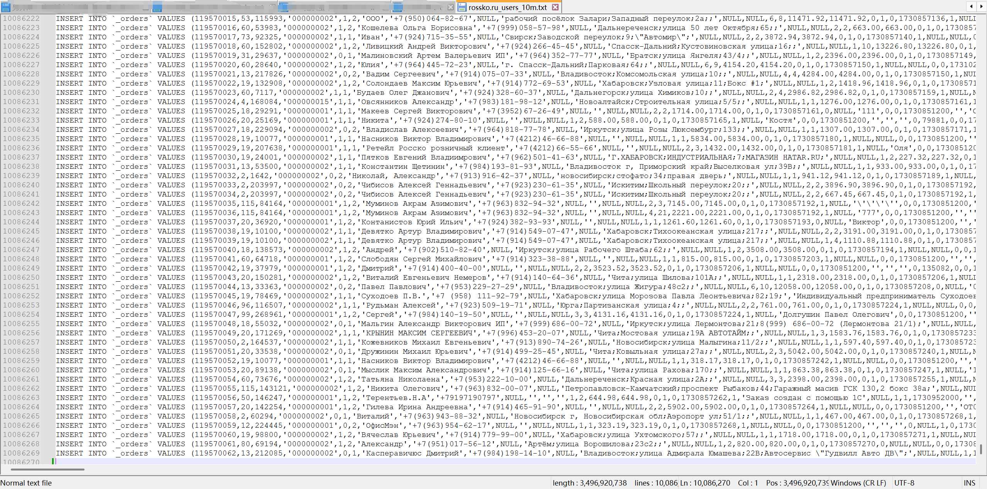Click the name 'Кожевников Михаил Евгеньевич'
The height and width of the screenshot is (489, 987).
[x=426, y=342]
